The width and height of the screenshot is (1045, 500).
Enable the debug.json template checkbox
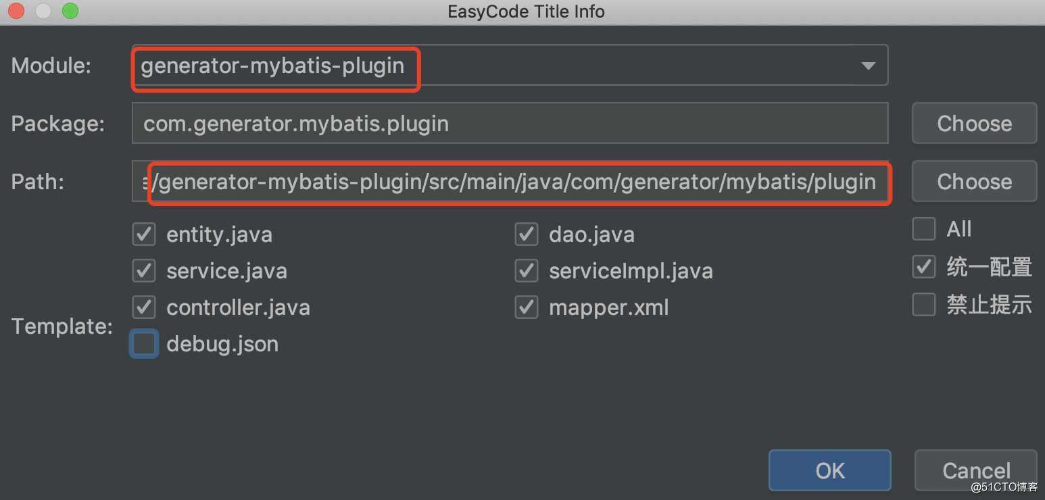coord(144,344)
